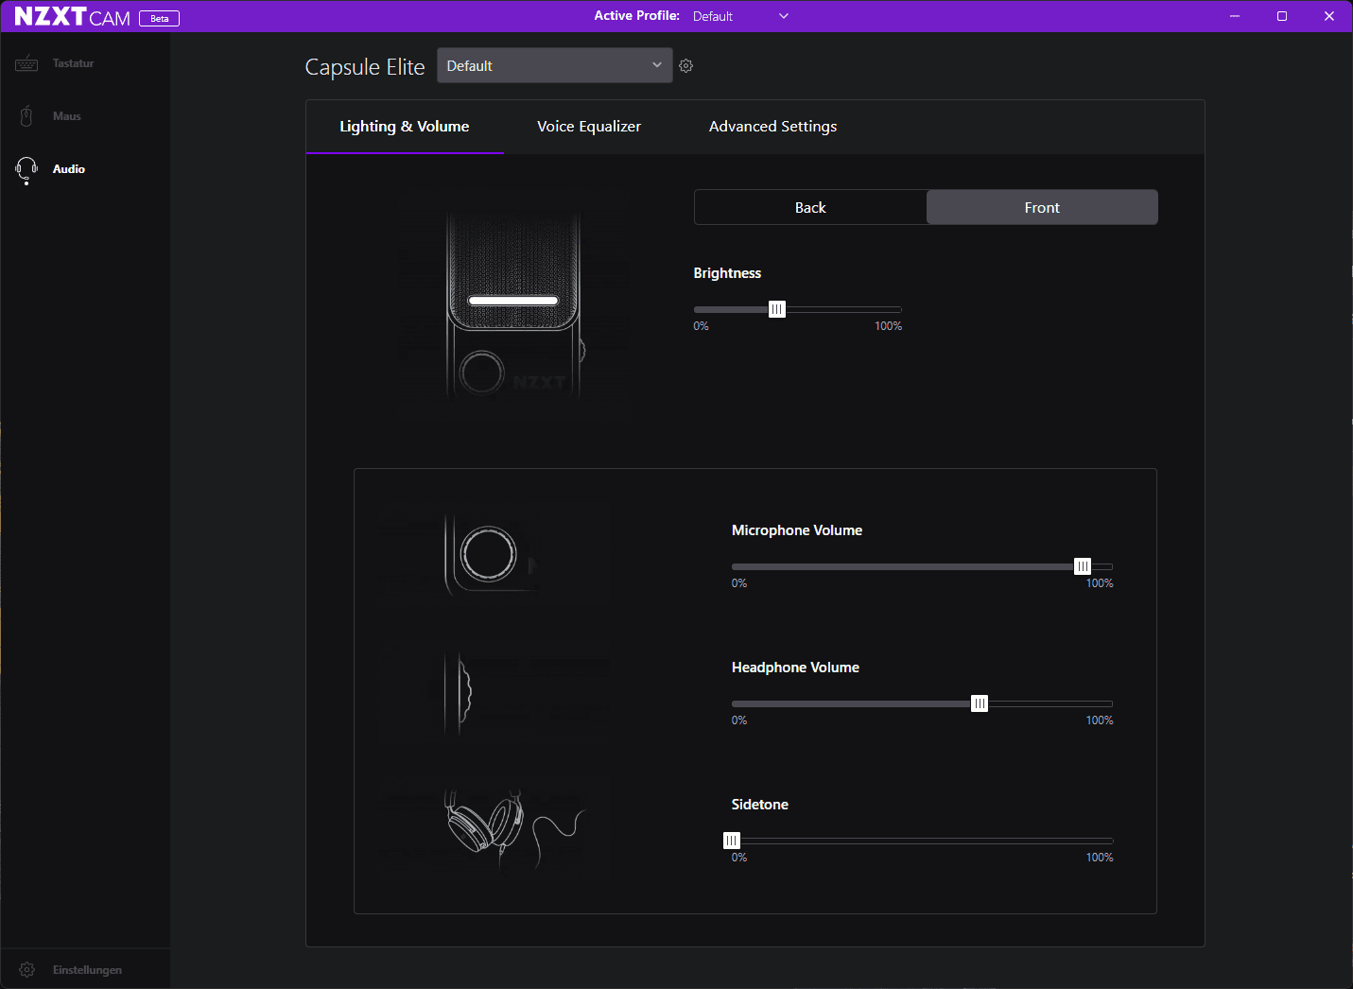Click the 0% mark under Sidetone
Image resolution: width=1353 pixels, height=989 pixels.
pos(739,858)
